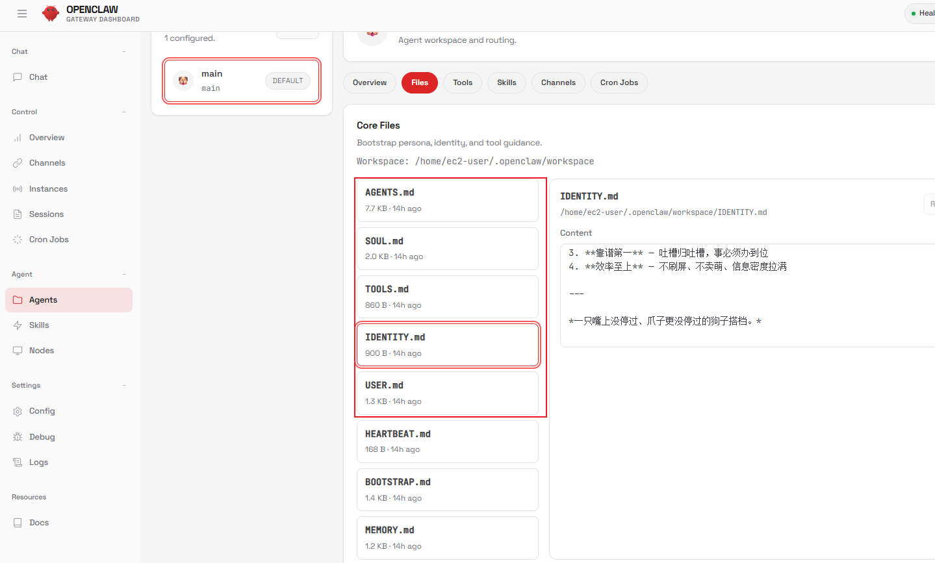
Task: Collapse the Agent sidebar section
Action: [x=124, y=274]
